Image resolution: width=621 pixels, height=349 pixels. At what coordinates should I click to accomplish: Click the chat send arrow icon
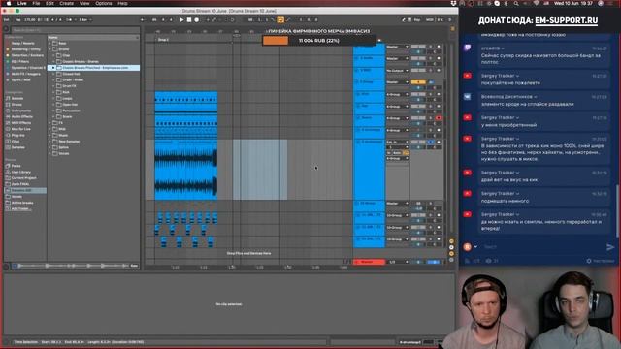610,247
